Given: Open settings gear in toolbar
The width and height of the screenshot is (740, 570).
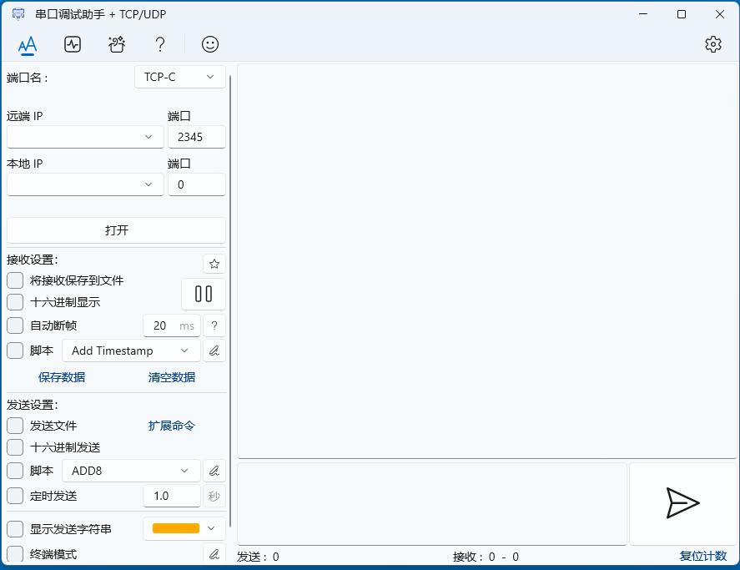Looking at the screenshot, I should click(x=712, y=44).
